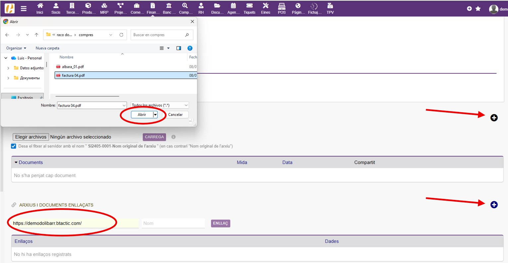This screenshot has height=263, width=508.
Task: Toggle the save file name checkbox
Action: click(x=14, y=146)
